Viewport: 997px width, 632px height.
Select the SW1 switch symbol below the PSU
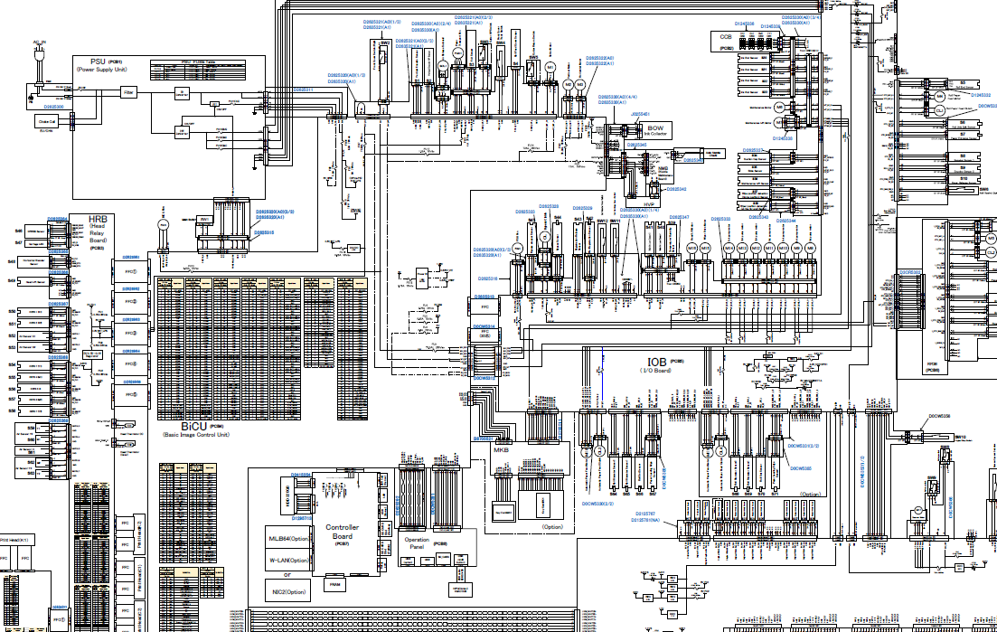(x=204, y=220)
